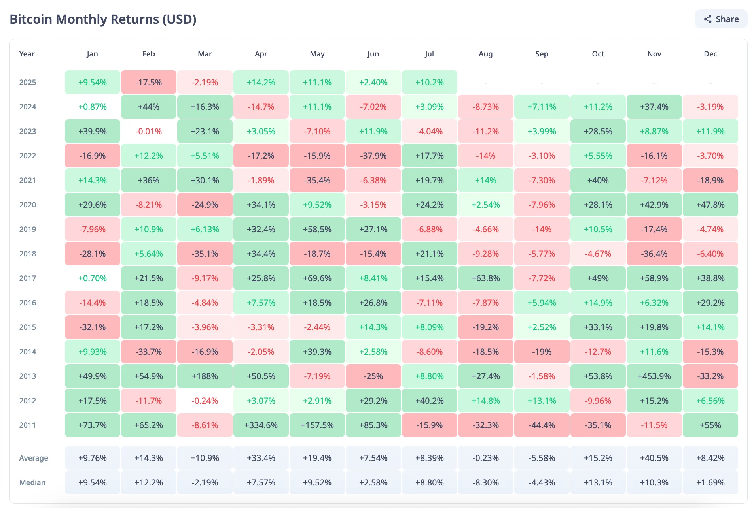Click the 2011 row label
The image size is (754, 508).
[28, 425]
